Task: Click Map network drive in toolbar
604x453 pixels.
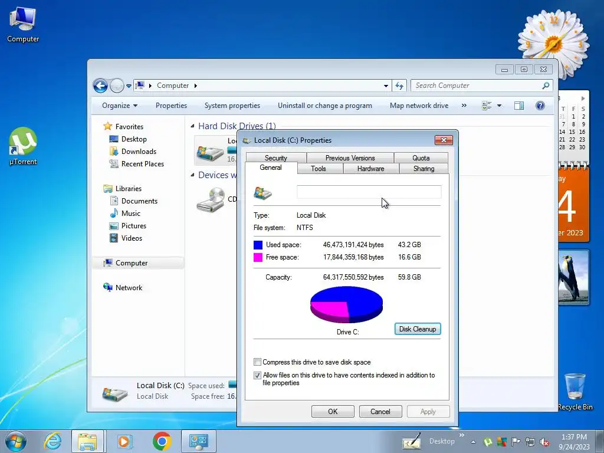Action: click(x=419, y=106)
